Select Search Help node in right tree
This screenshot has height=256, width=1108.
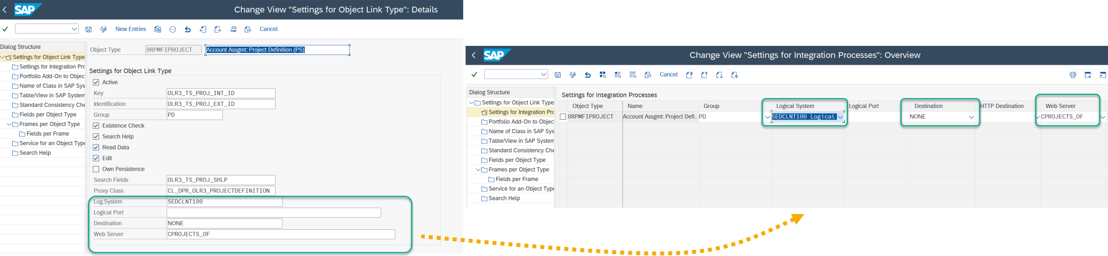click(x=504, y=199)
